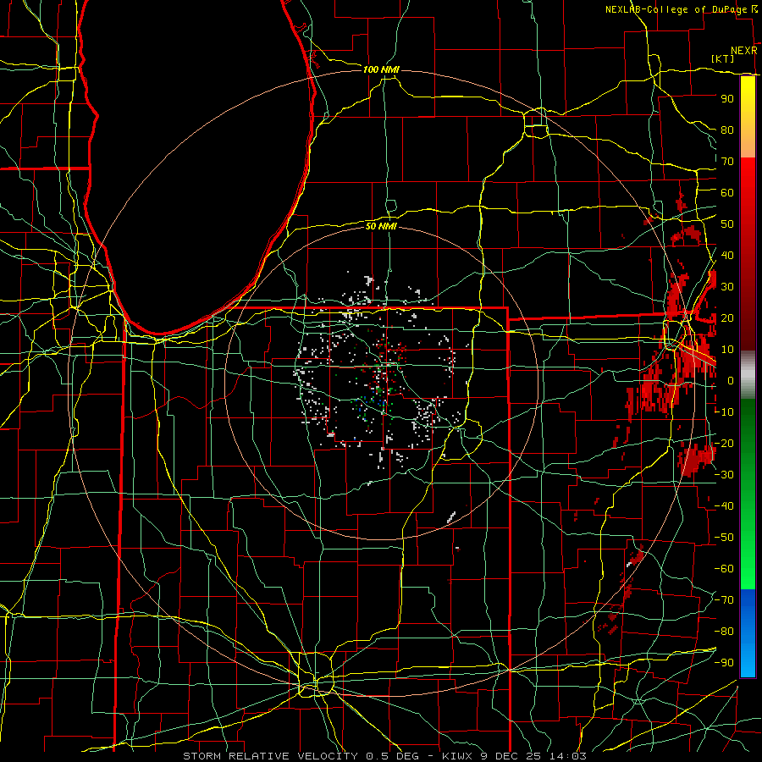Click the [KT] units label
Image resolution: width=762 pixels, height=762 pixels.
[x=723, y=58]
